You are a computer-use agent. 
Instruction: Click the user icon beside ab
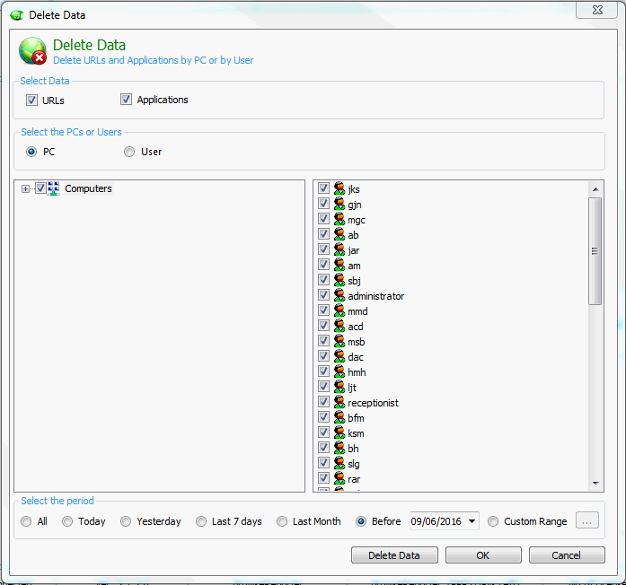(339, 234)
